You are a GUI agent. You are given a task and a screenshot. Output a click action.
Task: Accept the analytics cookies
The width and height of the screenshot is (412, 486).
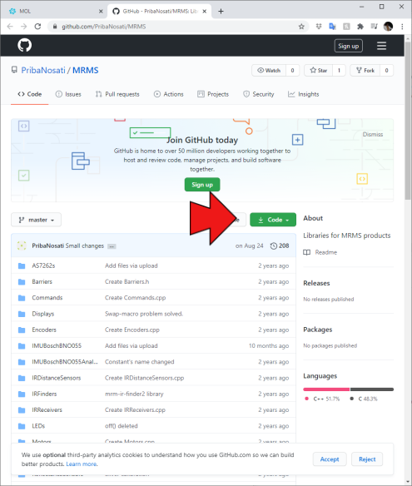point(330,459)
